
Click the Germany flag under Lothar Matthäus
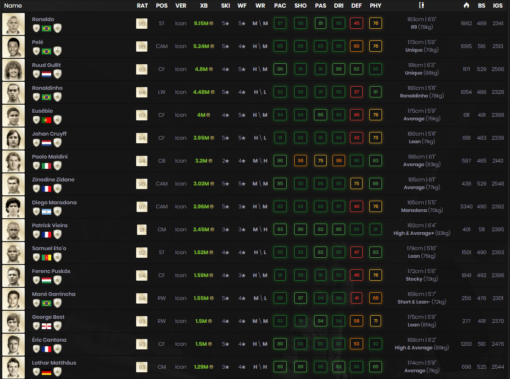(47, 372)
